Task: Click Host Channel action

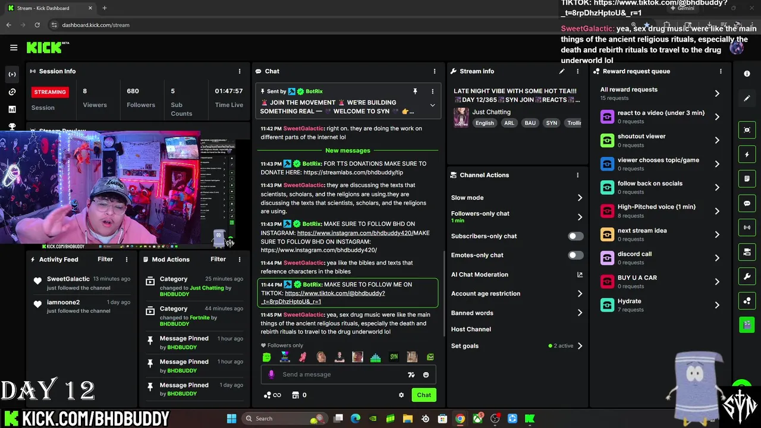Action: pos(471,329)
